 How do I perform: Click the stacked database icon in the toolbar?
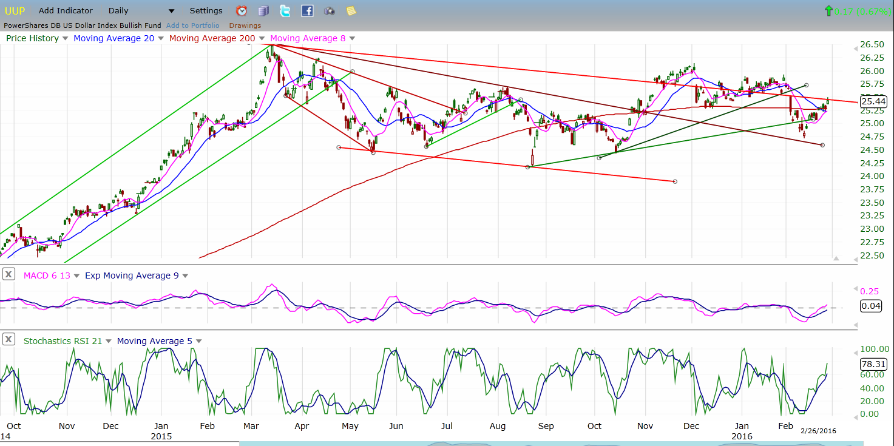tap(263, 10)
